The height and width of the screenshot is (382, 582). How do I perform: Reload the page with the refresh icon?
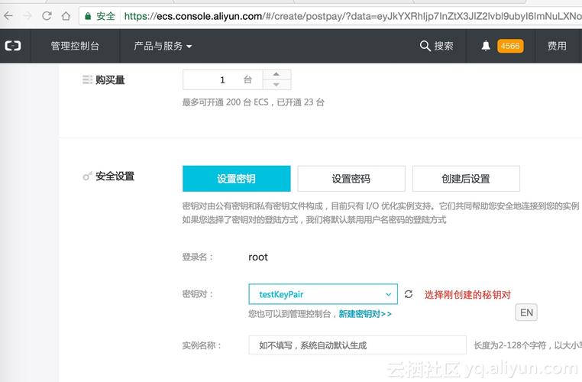tap(47, 16)
